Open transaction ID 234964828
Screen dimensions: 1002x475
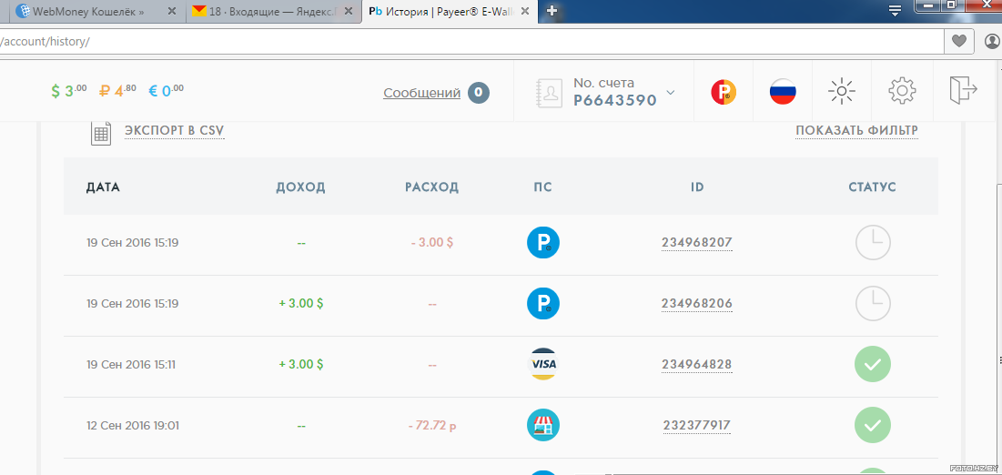click(x=696, y=365)
